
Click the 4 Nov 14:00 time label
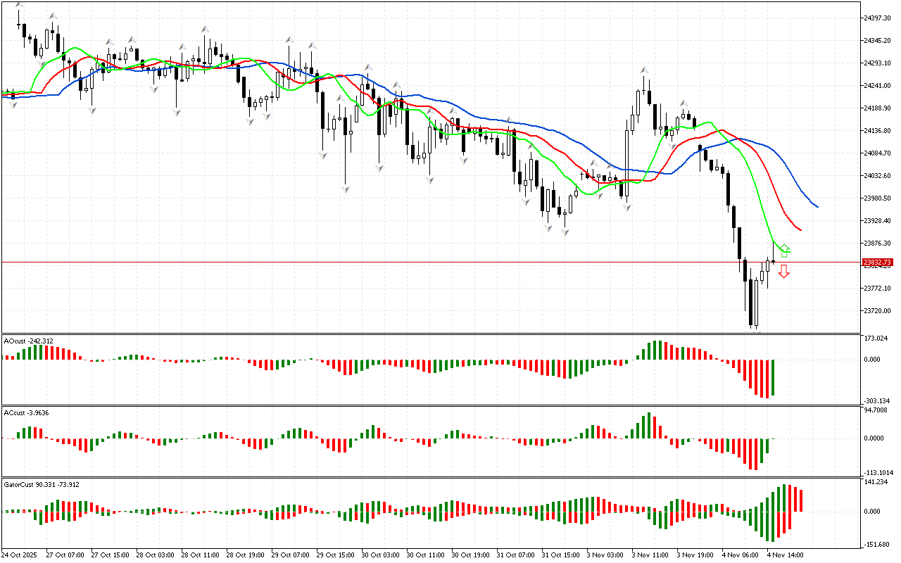[785, 555]
